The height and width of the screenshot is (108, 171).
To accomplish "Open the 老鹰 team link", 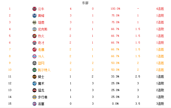I will (x=41, y=50).
